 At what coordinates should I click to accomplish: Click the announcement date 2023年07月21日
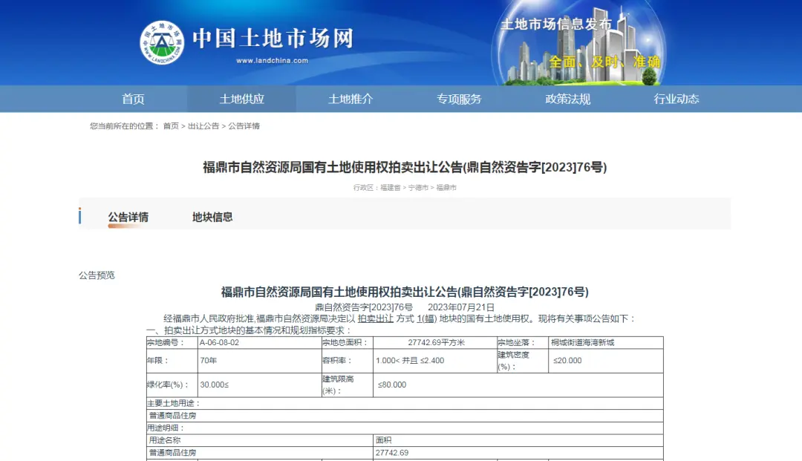click(x=461, y=307)
